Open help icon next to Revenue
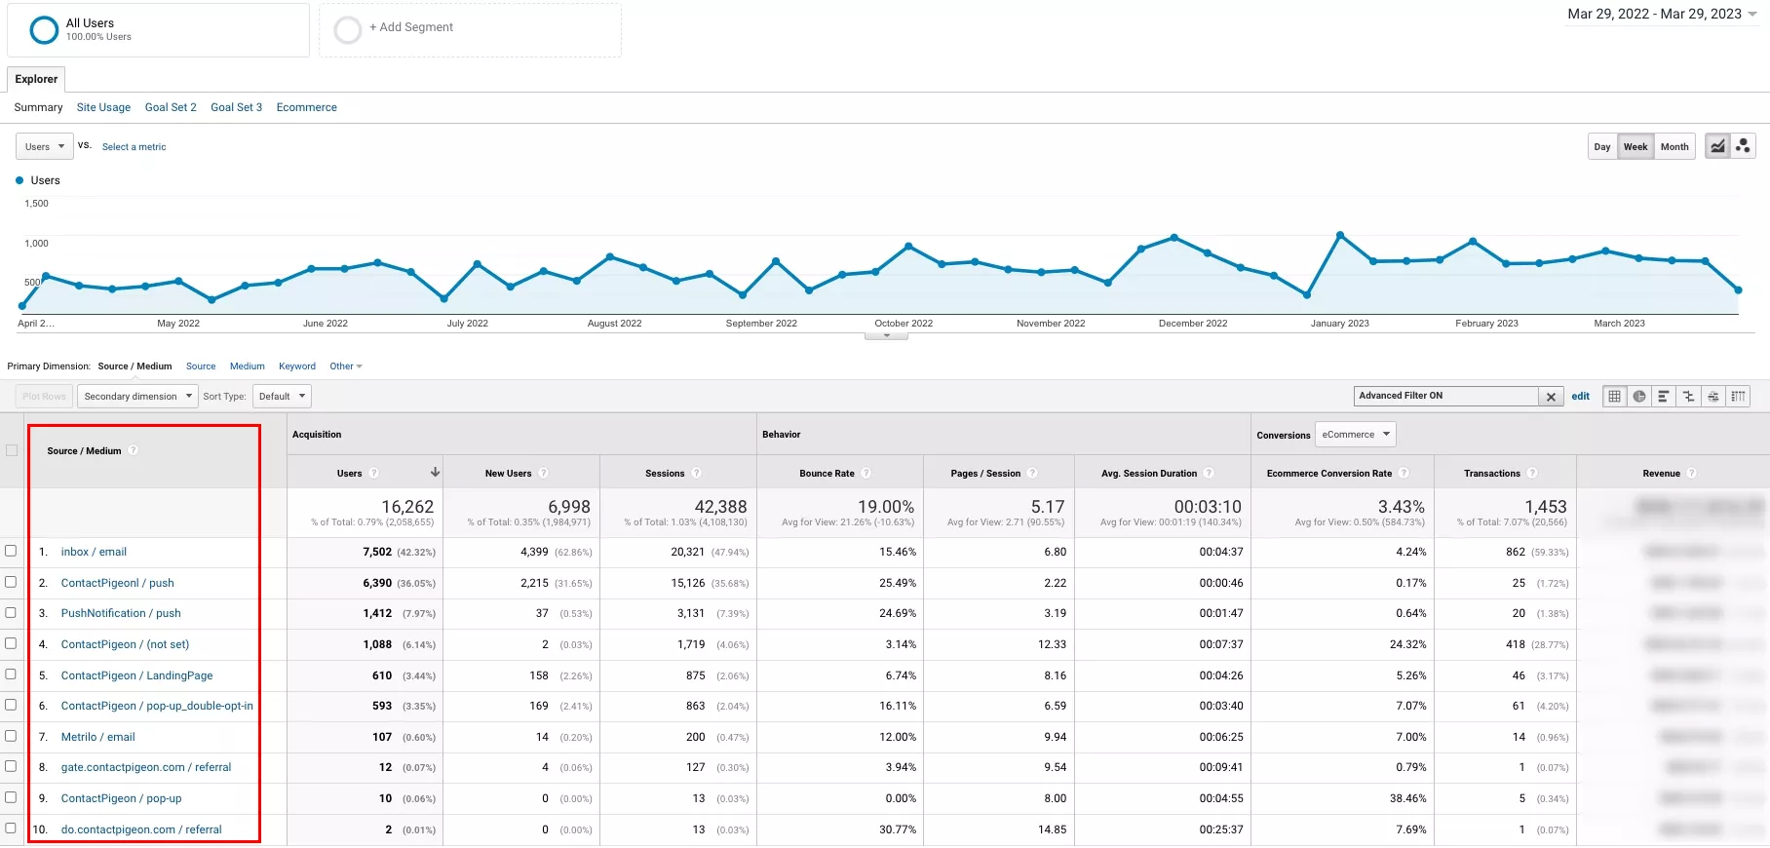The width and height of the screenshot is (1770, 848). (1692, 473)
